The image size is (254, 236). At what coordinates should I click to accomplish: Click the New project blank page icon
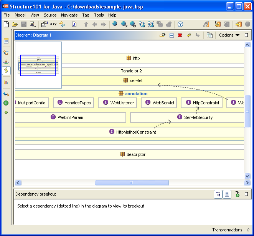[x=6, y=24]
